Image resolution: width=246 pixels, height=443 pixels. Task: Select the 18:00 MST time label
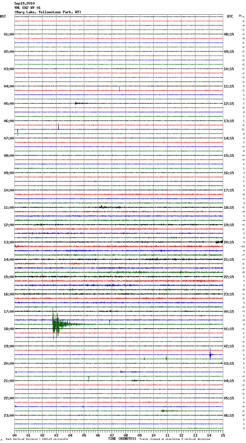[x=9, y=329]
